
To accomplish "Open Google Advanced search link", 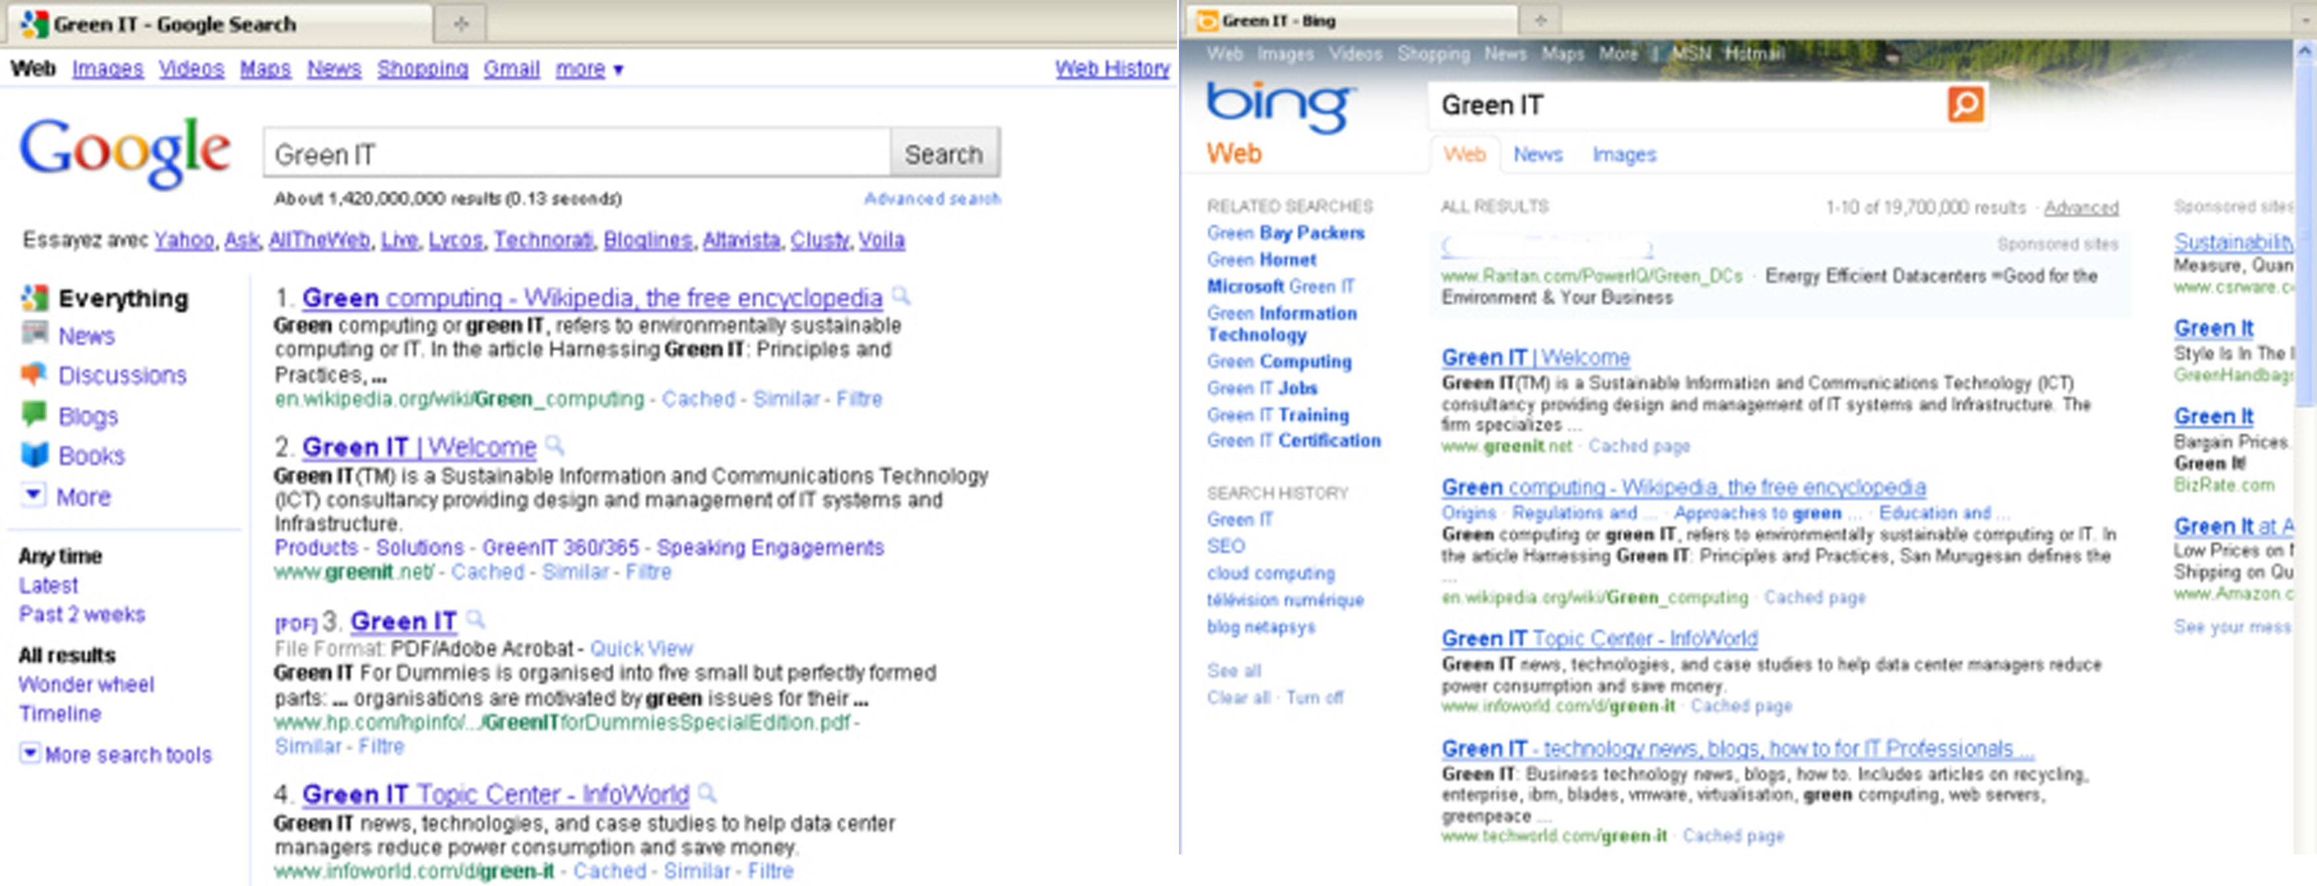I will coord(932,199).
